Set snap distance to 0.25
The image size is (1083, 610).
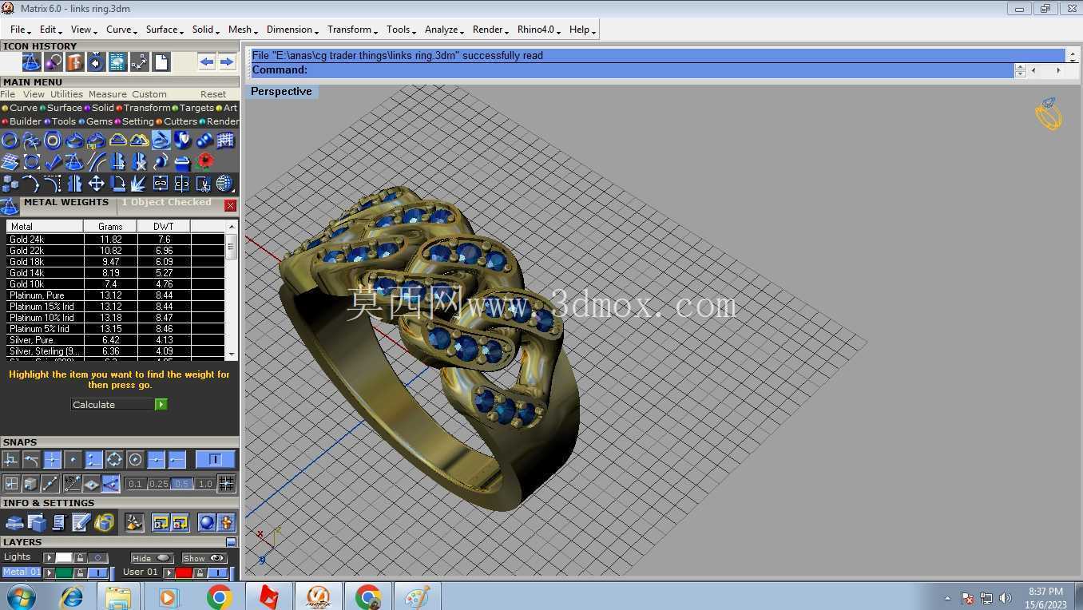pos(158,484)
